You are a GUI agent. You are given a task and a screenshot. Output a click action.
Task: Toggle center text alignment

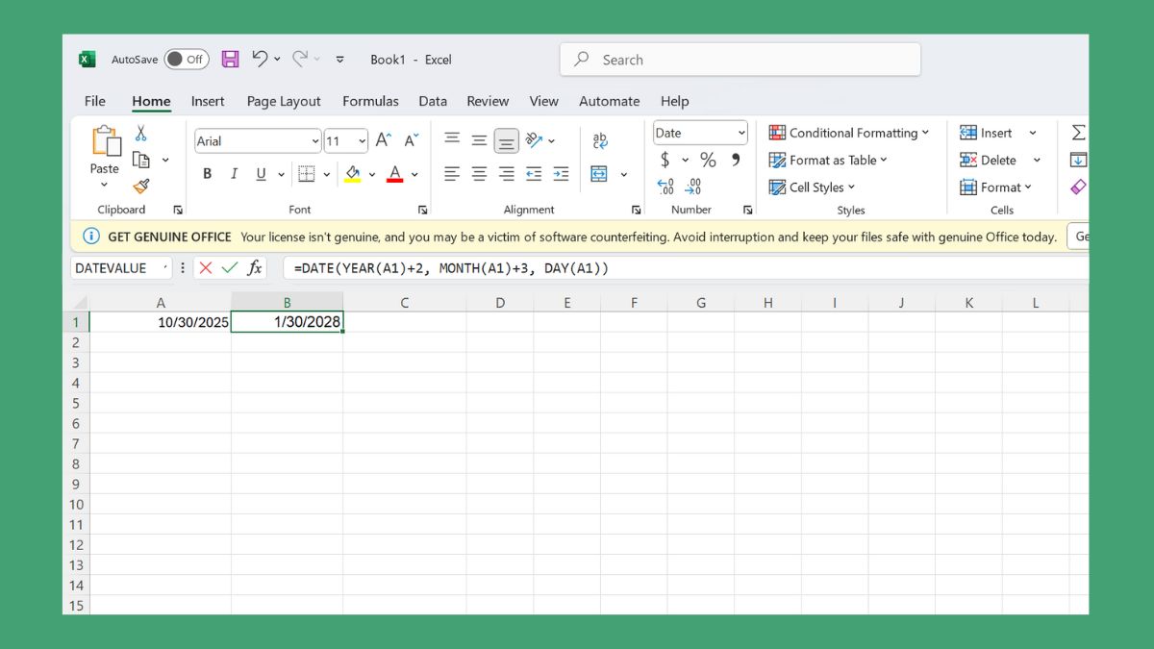478,173
